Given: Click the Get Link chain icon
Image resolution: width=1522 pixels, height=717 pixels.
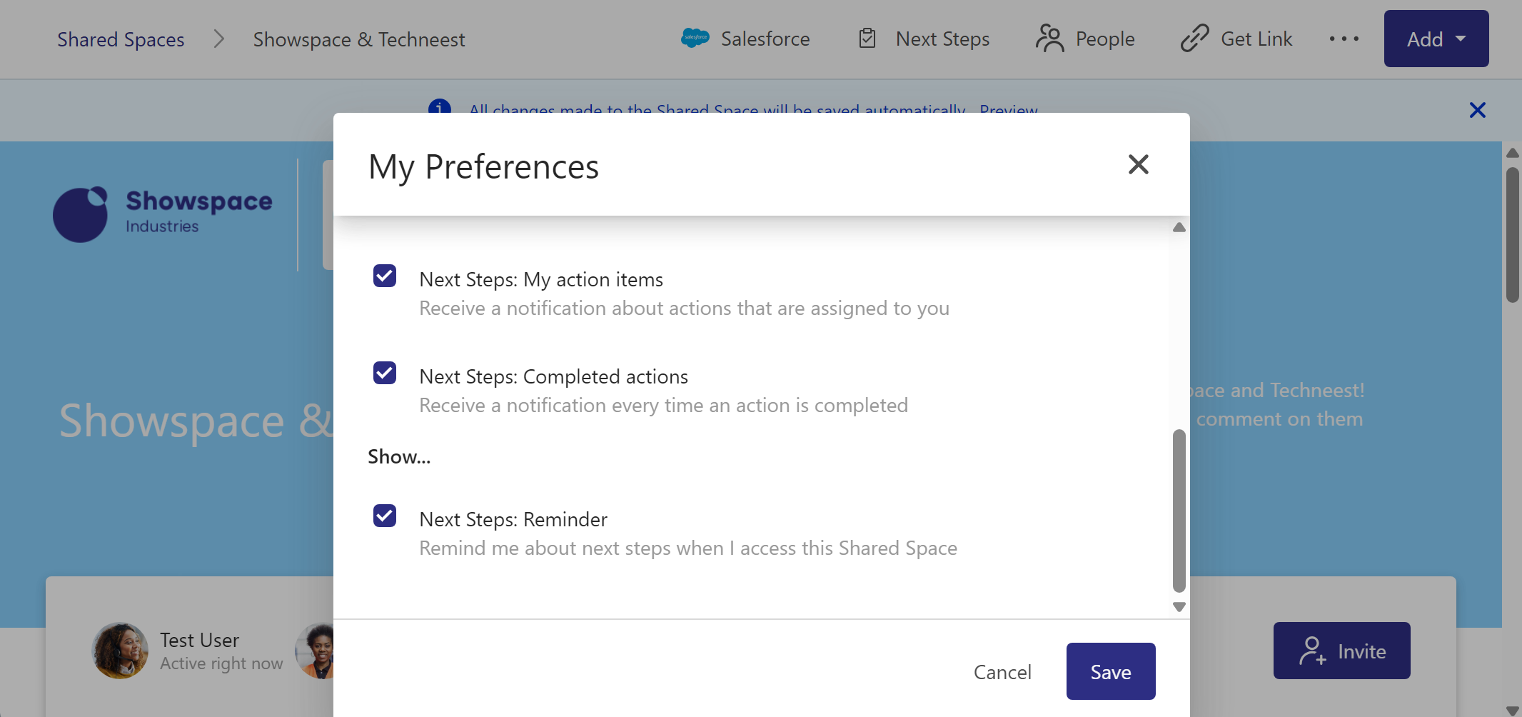Looking at the screenshot, I should (1194, 39).
